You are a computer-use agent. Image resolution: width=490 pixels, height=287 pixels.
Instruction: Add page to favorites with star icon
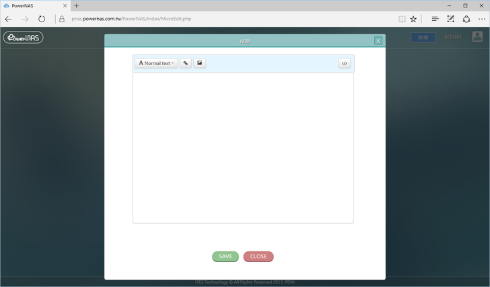pos(413,19)
